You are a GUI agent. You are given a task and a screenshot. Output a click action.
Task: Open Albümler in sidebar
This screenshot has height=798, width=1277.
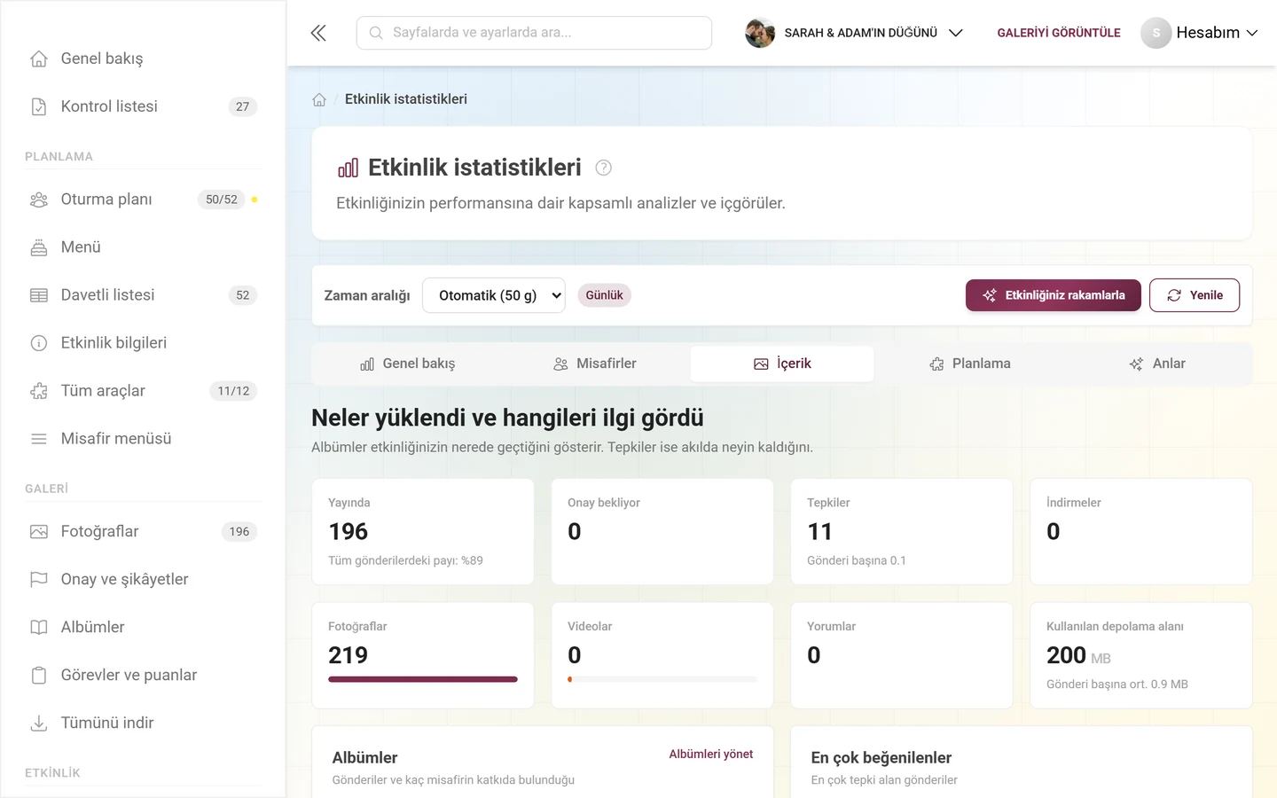143,628
